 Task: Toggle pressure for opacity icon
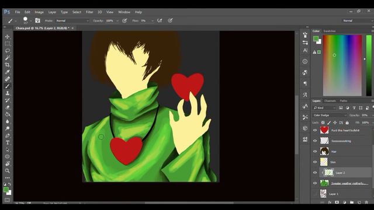[124, 21]
